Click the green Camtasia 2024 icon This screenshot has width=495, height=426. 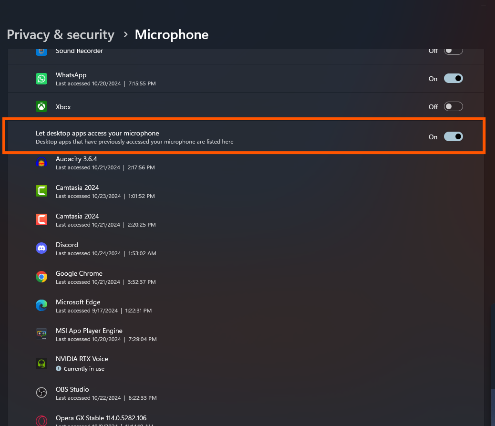41,191
